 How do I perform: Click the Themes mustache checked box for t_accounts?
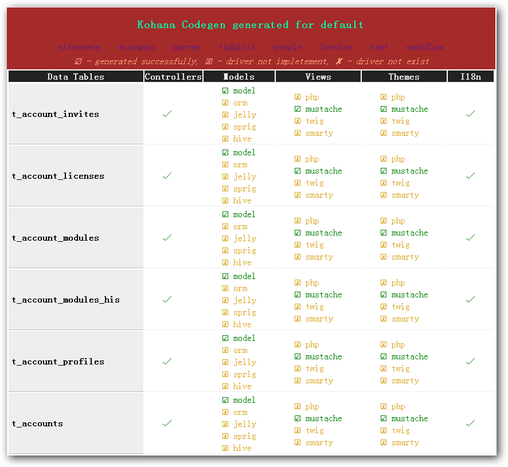coord(384,418)
